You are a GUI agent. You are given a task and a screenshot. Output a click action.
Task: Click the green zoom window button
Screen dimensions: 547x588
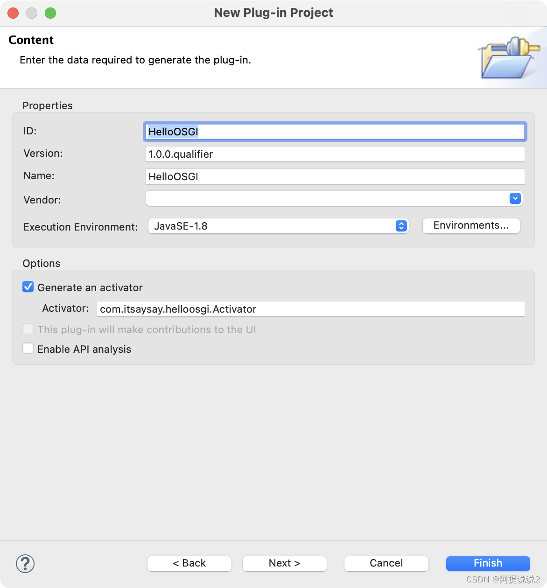(50, 13)
